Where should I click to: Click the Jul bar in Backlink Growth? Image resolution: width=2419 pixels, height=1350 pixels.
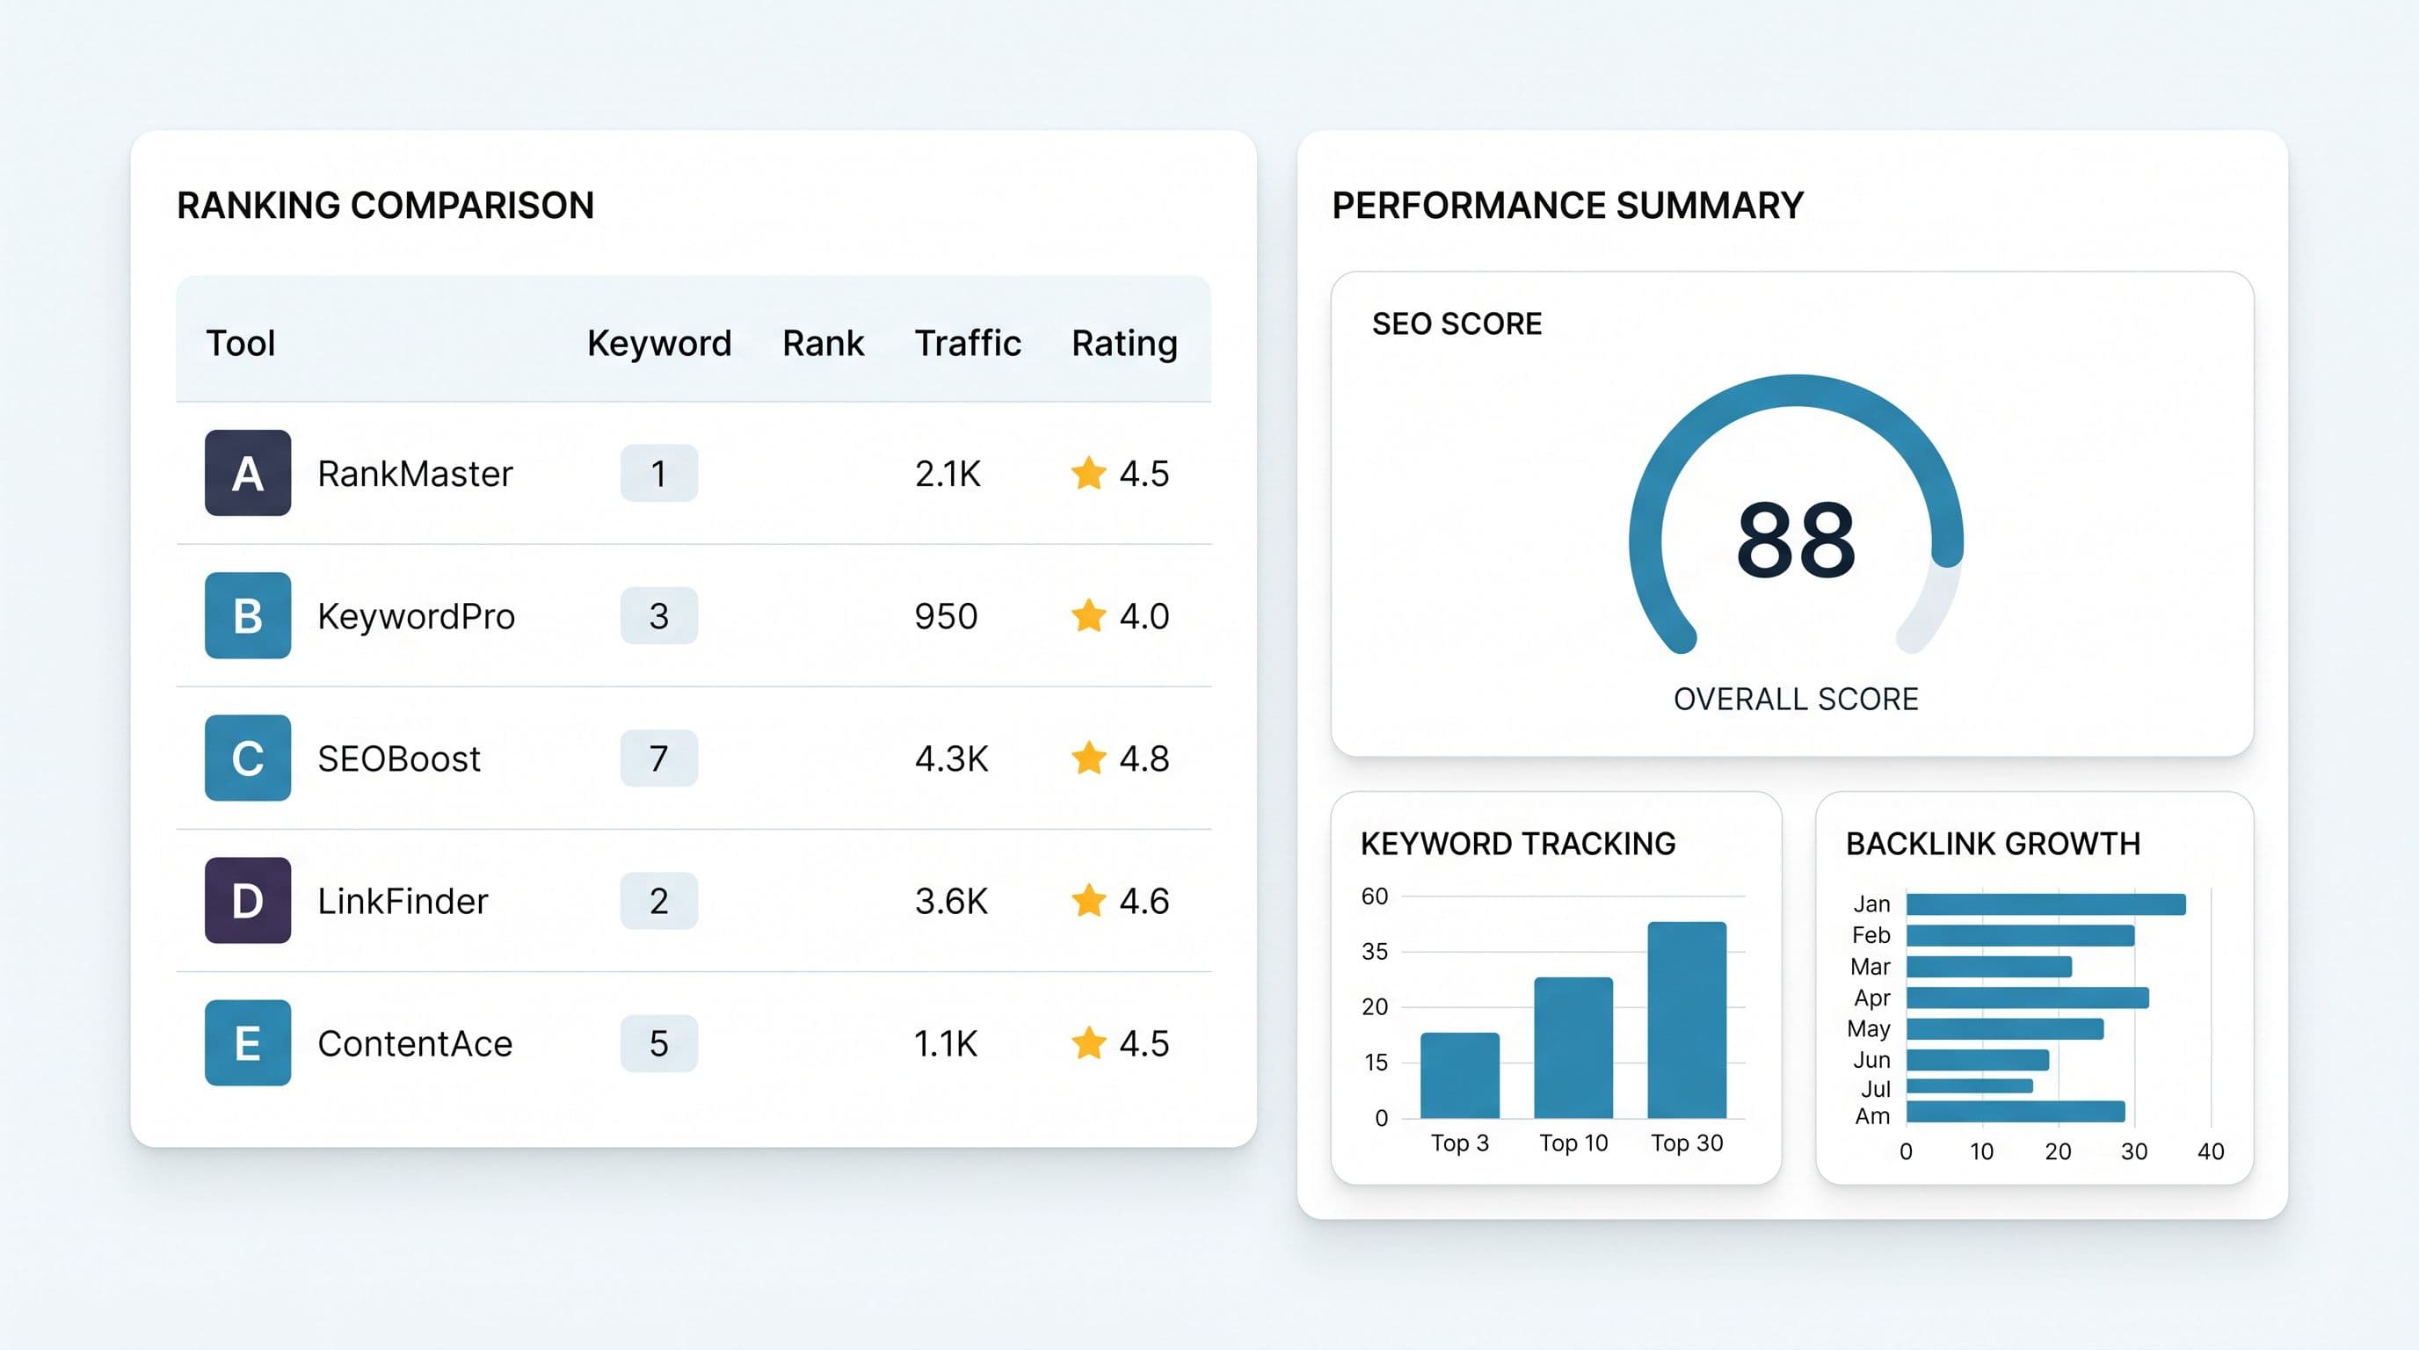(1969, 1086)
